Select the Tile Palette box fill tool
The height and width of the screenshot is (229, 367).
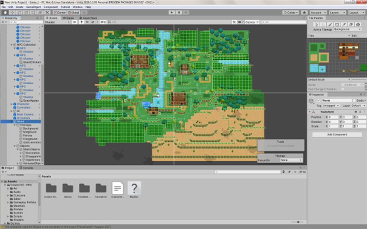click(x=337, y=24)
